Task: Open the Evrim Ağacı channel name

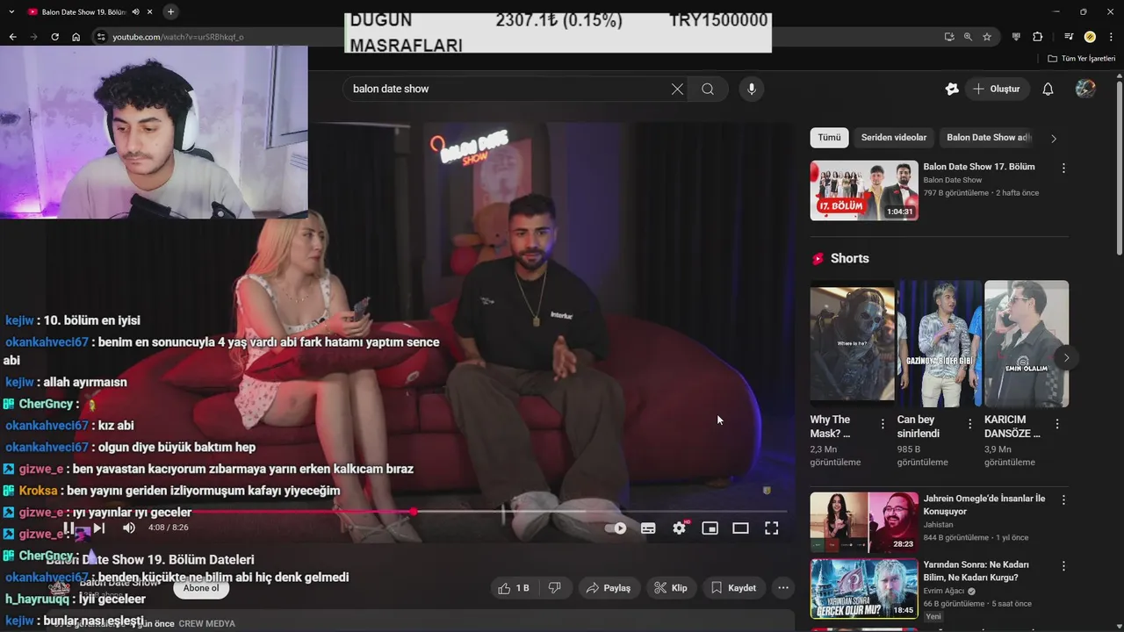Action: point(943,591)
